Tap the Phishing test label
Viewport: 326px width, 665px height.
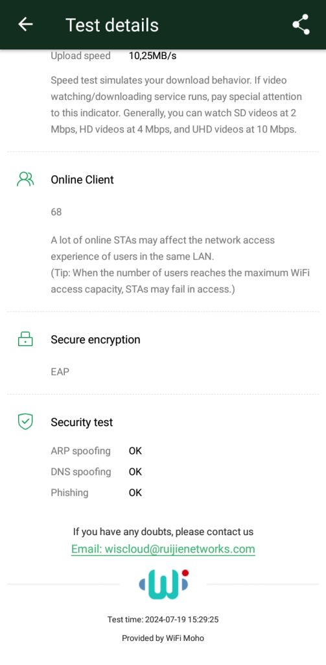click(x=69, y=493)
